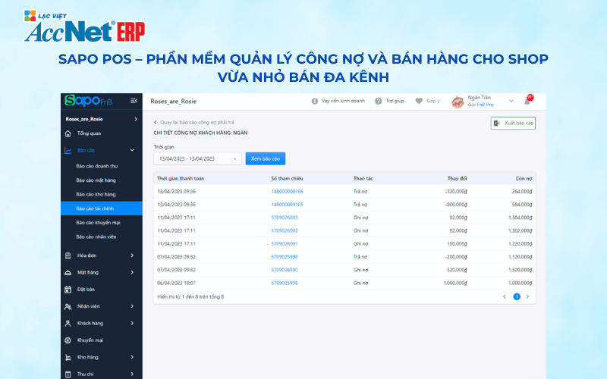This screenshot has height=379, width=607.
Task: Click Quay lại báo cáo công nợ phải trả
Action: coord(197,122)
